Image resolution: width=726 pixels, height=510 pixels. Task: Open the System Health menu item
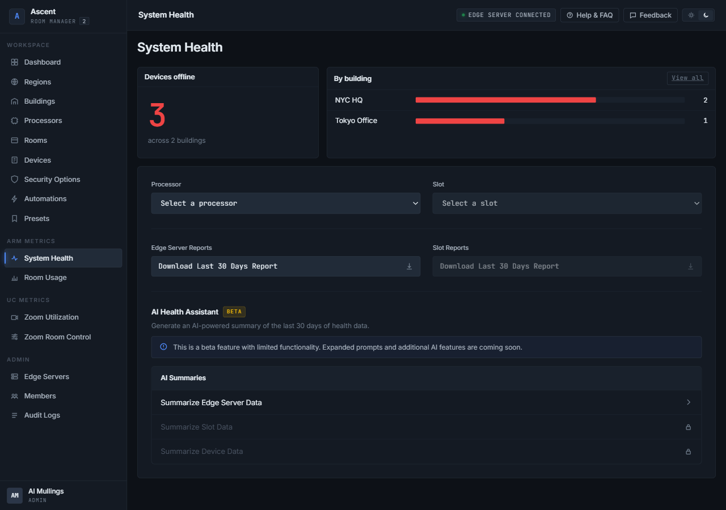64,258
